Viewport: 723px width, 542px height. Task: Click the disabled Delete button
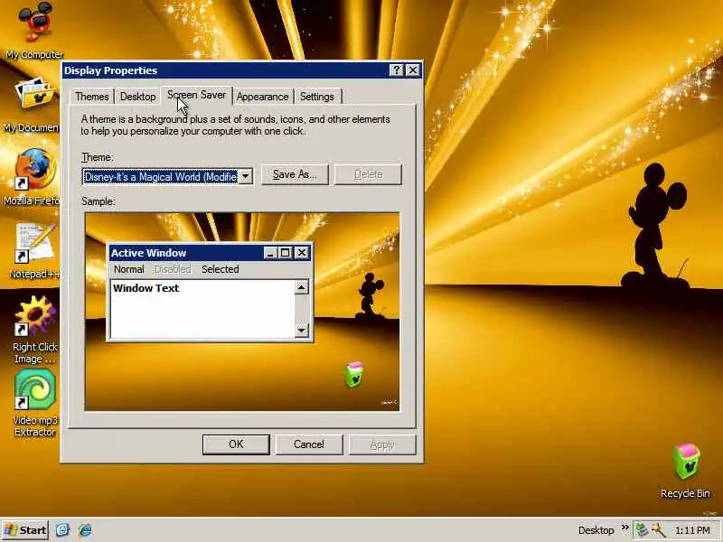coord(368,174)
